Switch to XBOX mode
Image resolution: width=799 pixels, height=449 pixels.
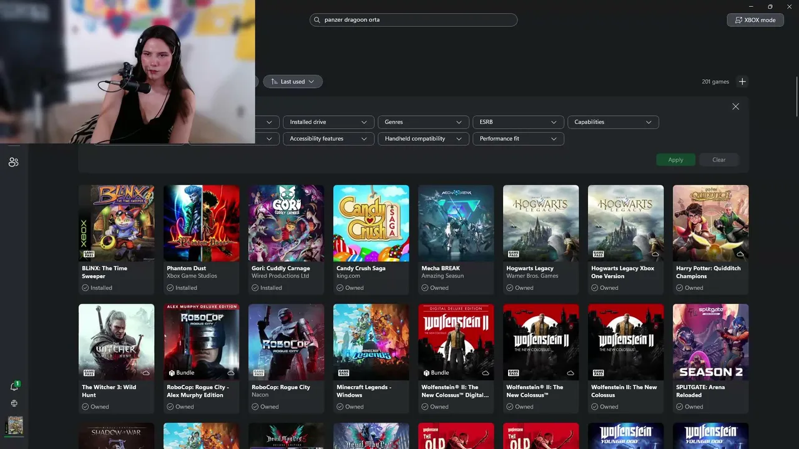click(755, 20)
